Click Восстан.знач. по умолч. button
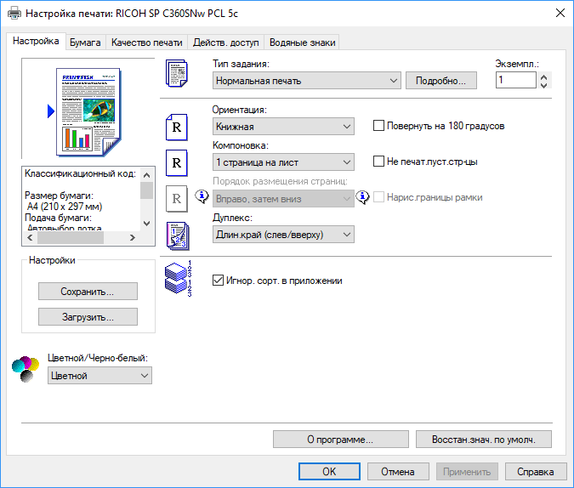The image size is (574, 488). click(484, 439)
